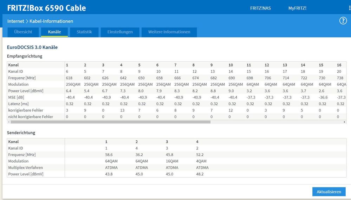Open the Statistik tab
351x200 pixels.
pyautogui.click(x=84, y=32)
